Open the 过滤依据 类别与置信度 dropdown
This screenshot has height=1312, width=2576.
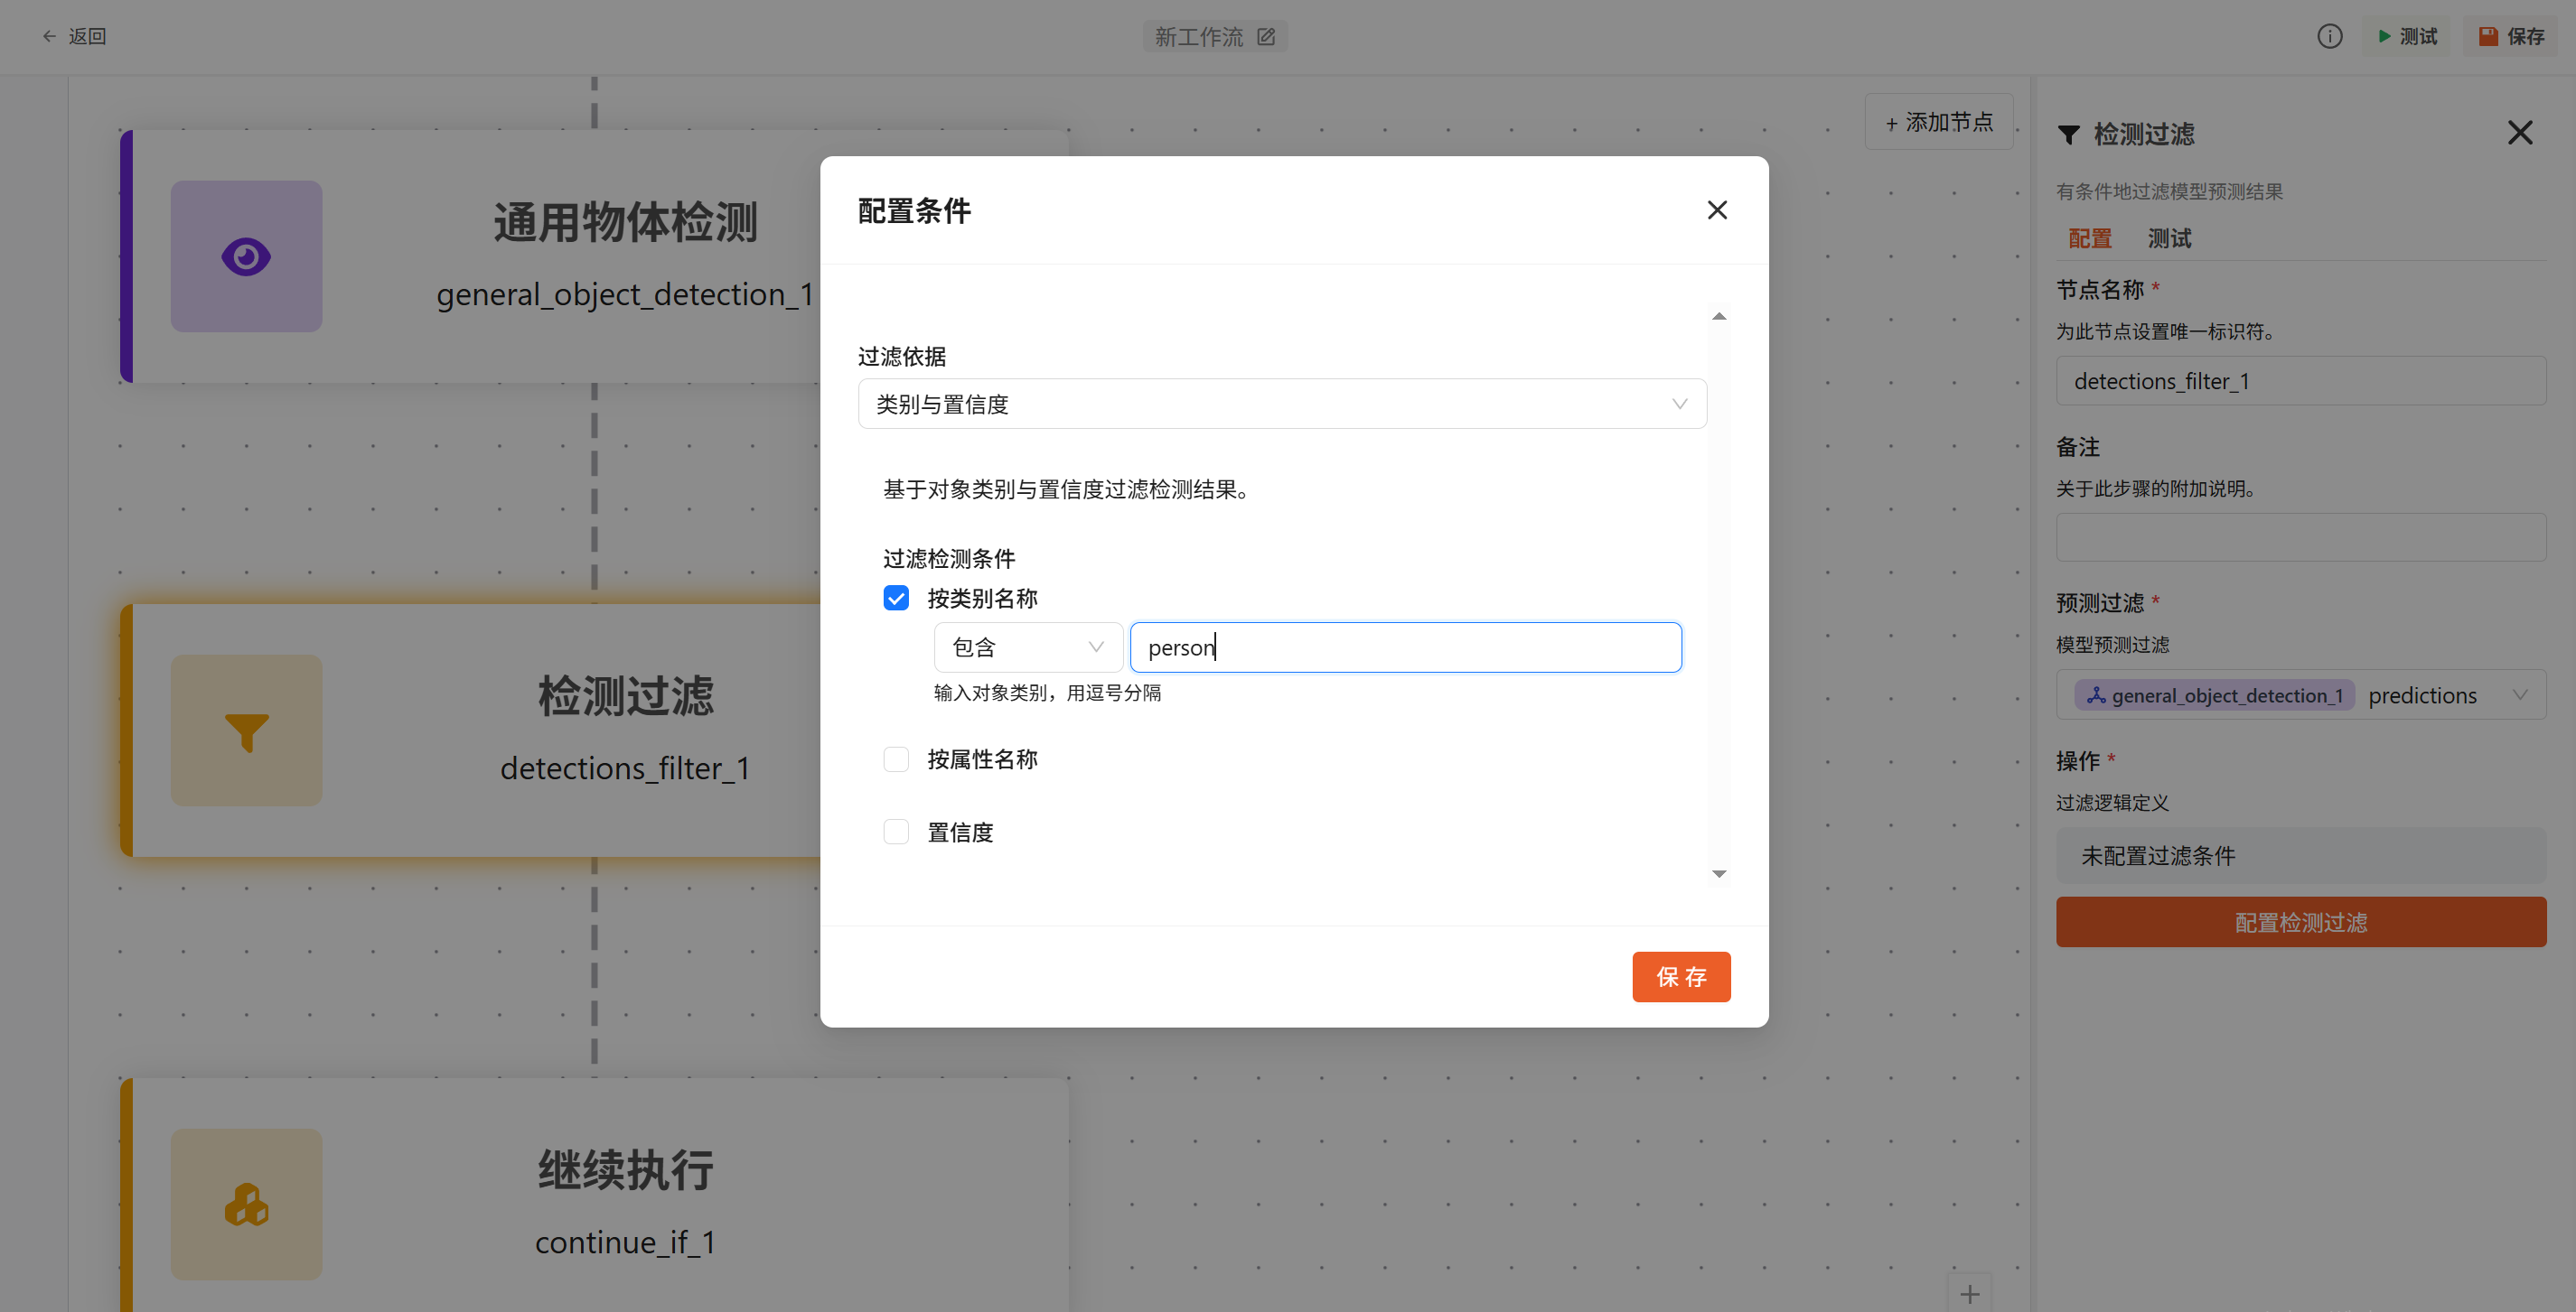1281,404
